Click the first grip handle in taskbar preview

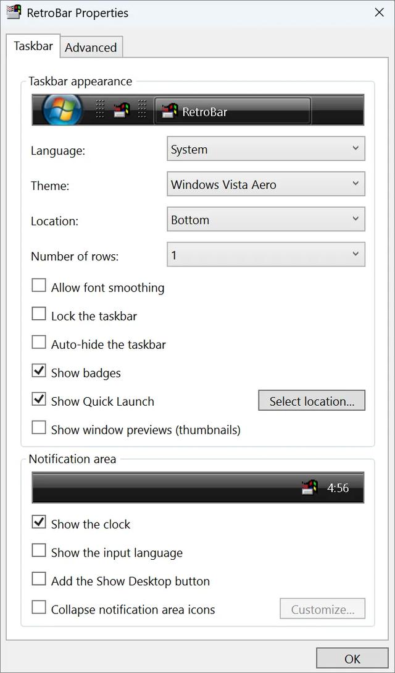pyautogui.click(x=100, y=109)
